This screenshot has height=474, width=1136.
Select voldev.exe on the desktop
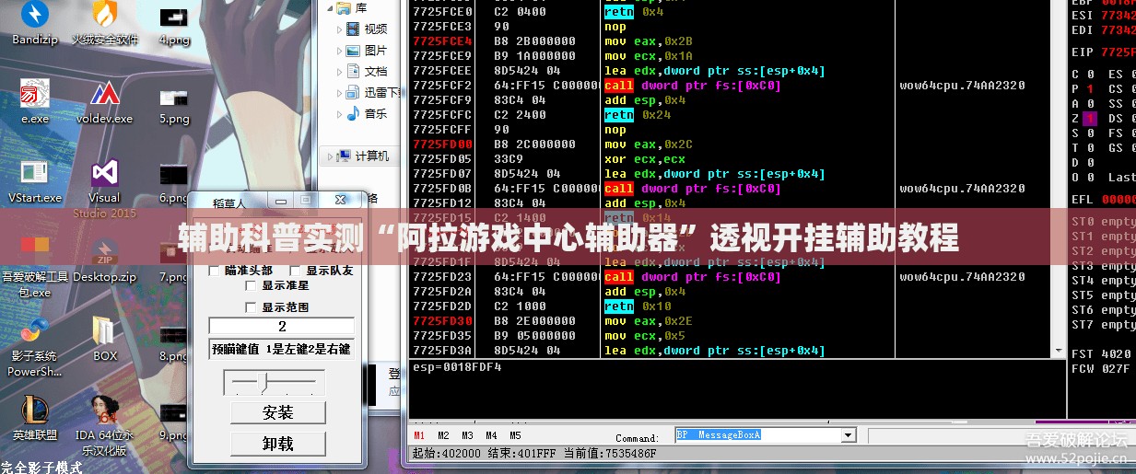pyautogui.click(x=105, y=101)
